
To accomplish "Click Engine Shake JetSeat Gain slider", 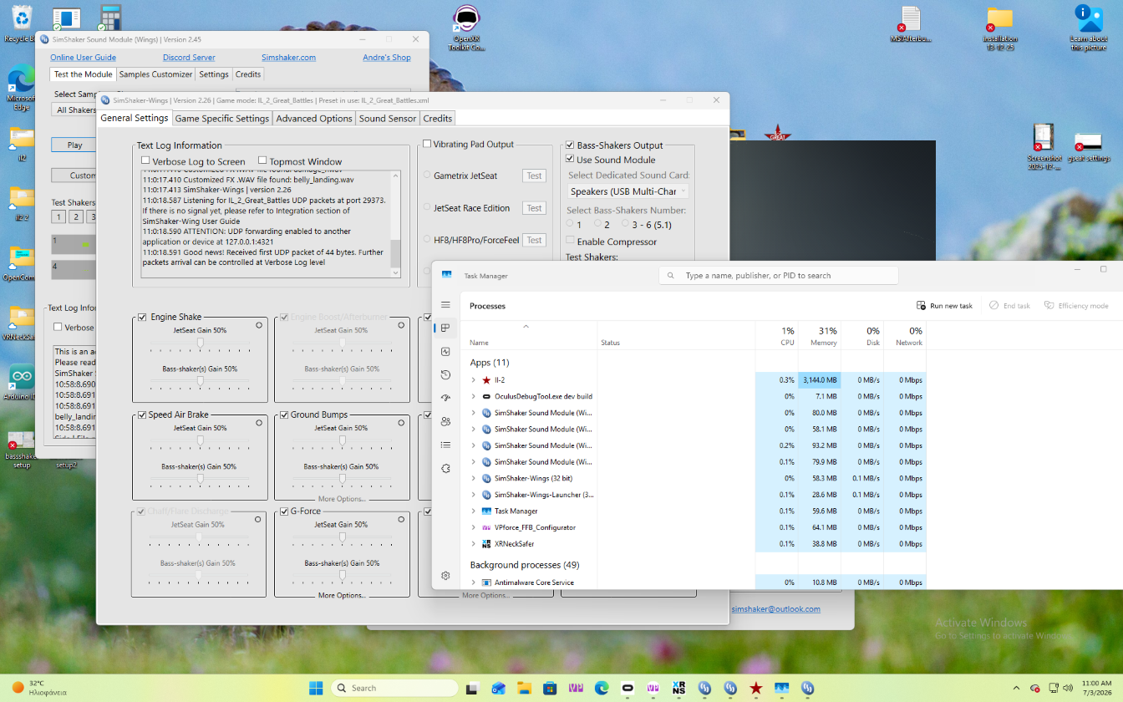I will pyautogui.click(x=200, y=343).
